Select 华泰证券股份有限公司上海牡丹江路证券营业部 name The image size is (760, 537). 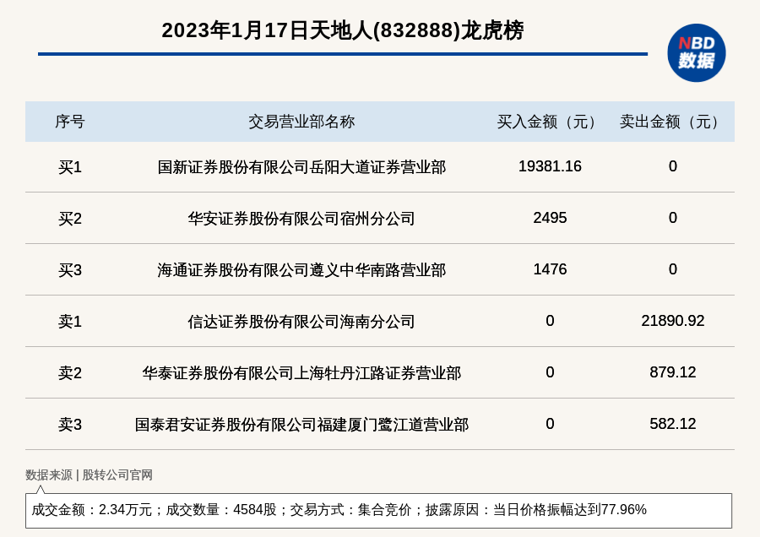pyautogui.click(x=301, y=373)
